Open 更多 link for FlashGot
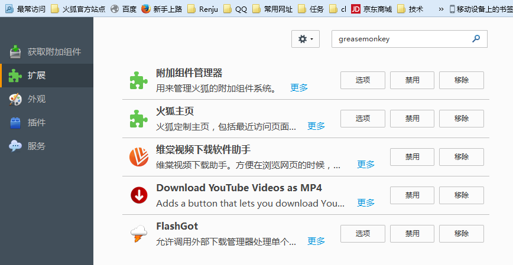Image resolution: width=513 pixels, height=265 pixels. point(316,241)
